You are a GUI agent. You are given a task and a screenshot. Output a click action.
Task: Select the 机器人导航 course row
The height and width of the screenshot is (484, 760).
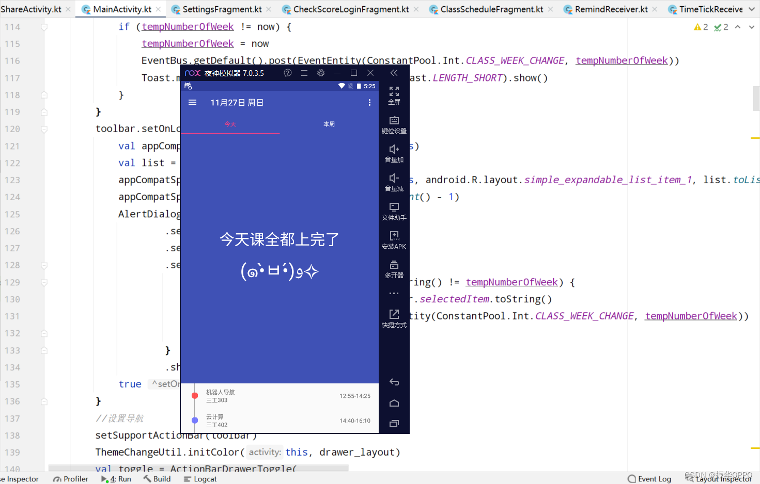pos(280,396)
